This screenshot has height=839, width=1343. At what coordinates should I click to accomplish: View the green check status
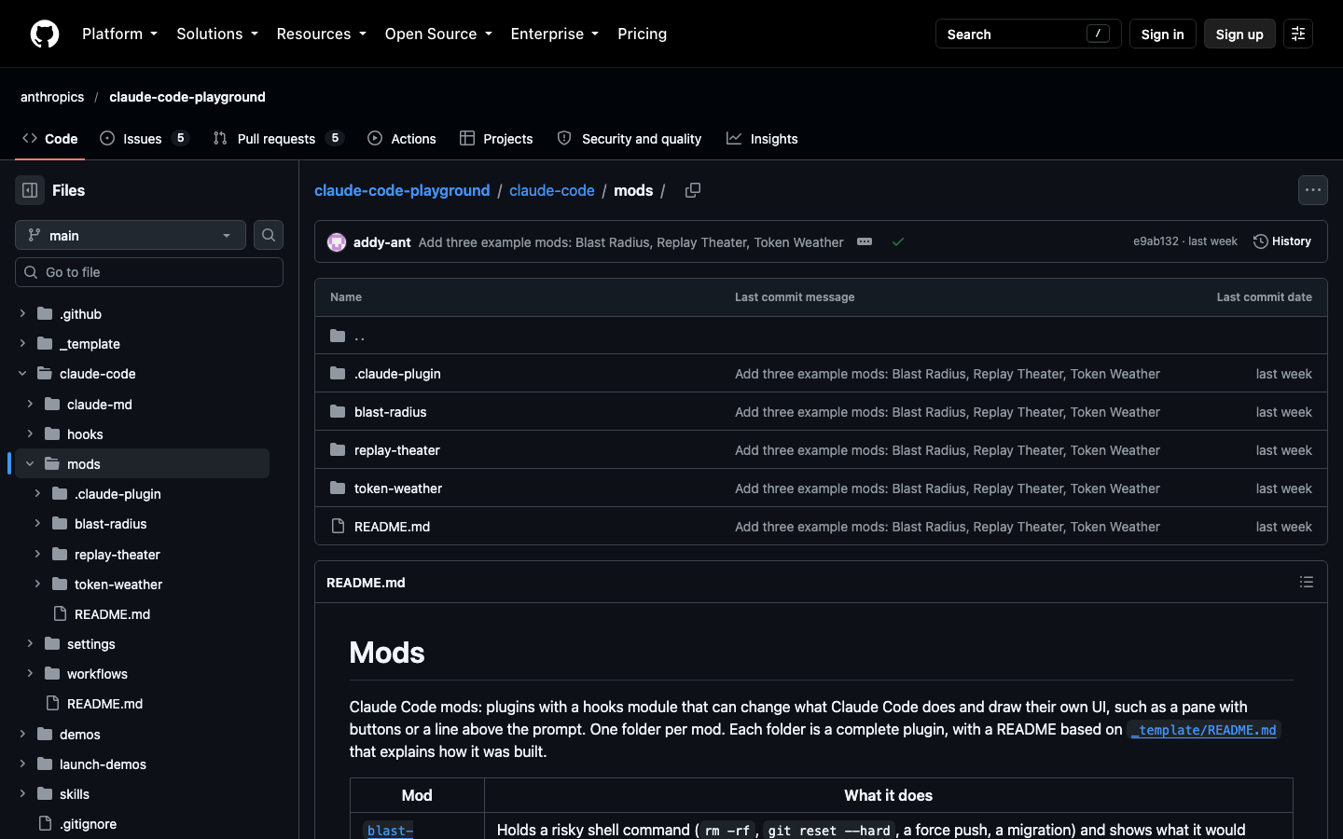(x=898, y=241)
